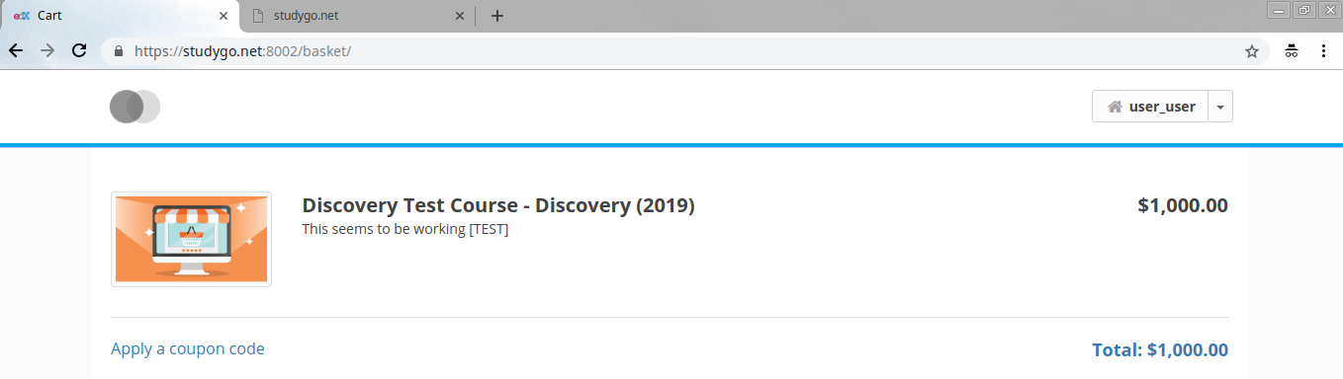
Task: Close the Cart tab
Action: pyautogui.click(x=224, y=16)
